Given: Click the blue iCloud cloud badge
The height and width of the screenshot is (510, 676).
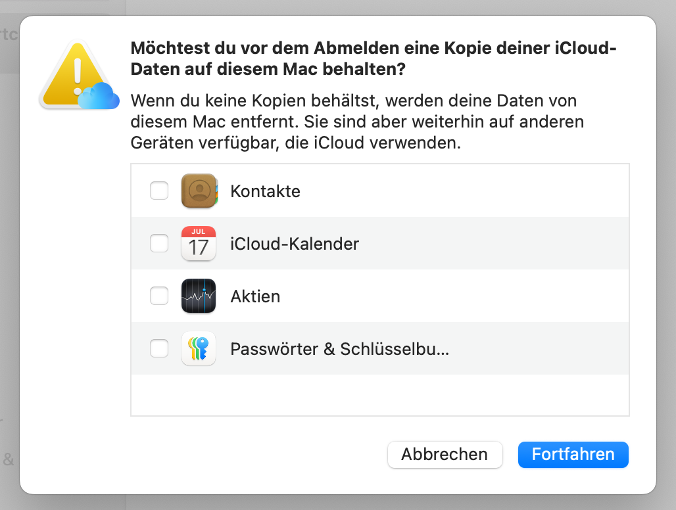Looking at the screenshot, I should (99, 96).
